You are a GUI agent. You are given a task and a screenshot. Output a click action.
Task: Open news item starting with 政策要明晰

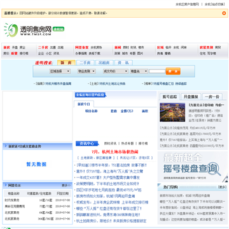[108, 184]
